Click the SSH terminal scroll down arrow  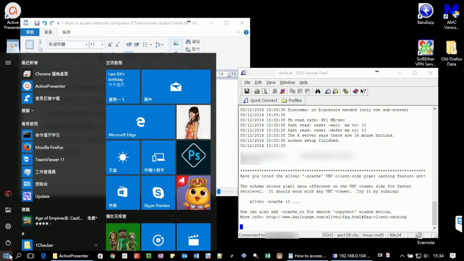[x=434, y=228]
